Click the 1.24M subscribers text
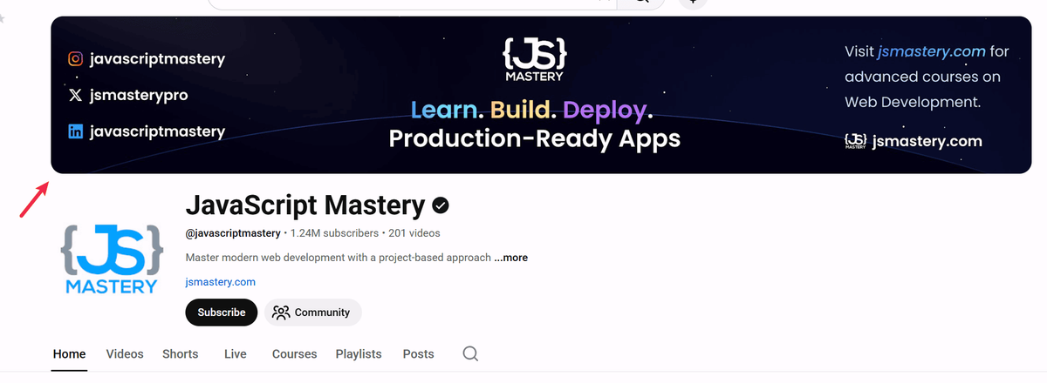The image size is (1047, 383). (335, 233)
